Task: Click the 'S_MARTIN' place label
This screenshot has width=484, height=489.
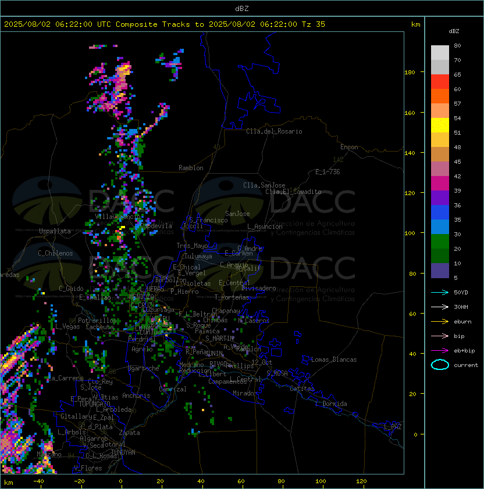Action: pyautogui.click(x=220, y=339)
